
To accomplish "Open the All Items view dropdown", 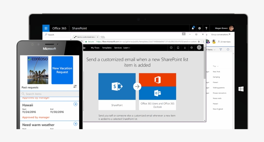I will (x=211, y=50).
